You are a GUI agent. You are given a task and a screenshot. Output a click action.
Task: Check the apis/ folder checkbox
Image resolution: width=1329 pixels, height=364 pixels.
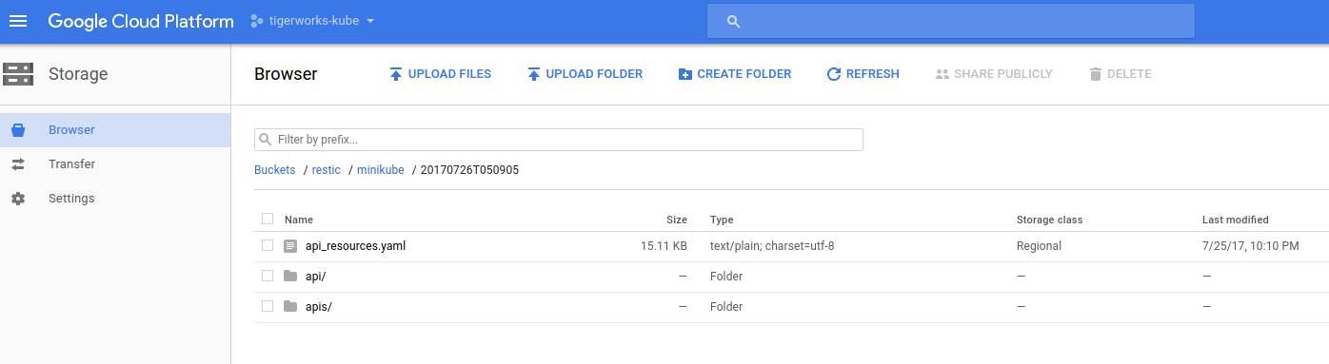click(x=268, y=306)
